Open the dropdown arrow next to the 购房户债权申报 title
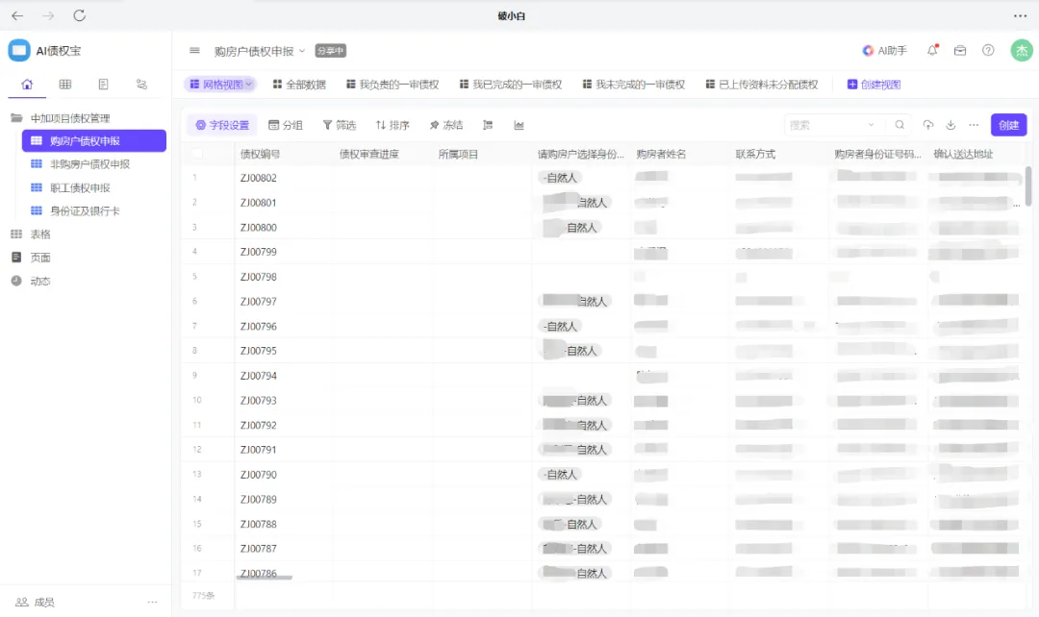The width and height of the screenshot is (1039, 617). (302, 51)
